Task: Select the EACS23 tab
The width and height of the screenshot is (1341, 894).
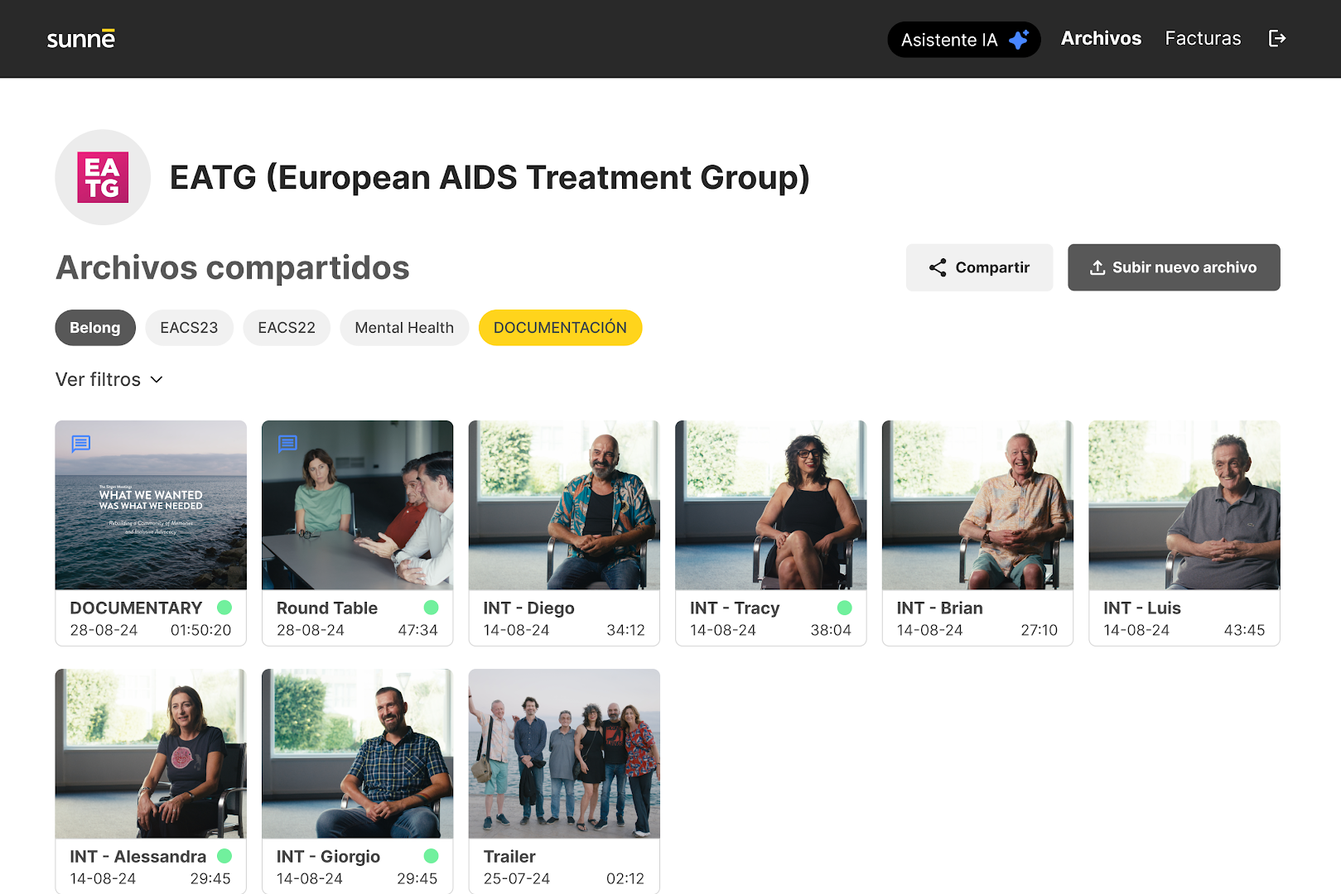Action: coord(189,328)
